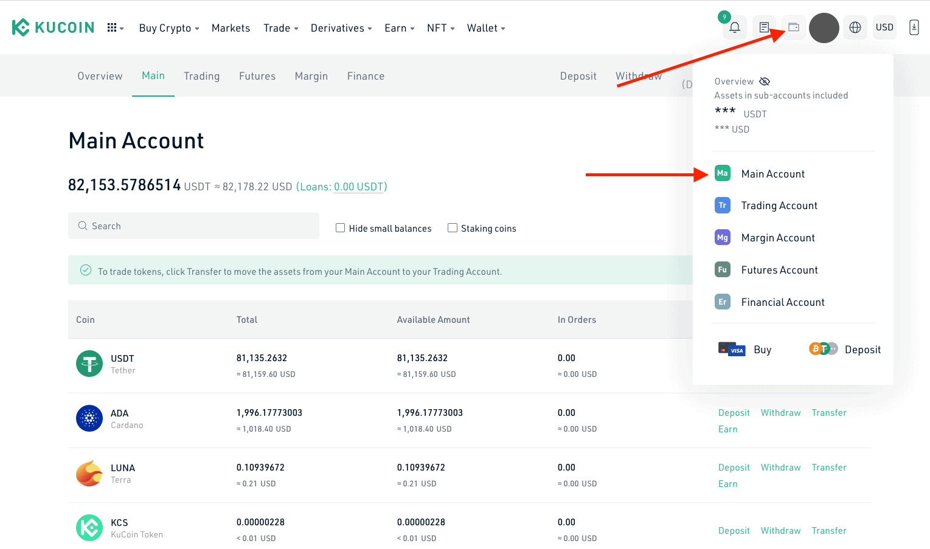Click the LUNA Terra coin icon
This screenshot has height=549, width=930.
point(89,473)
